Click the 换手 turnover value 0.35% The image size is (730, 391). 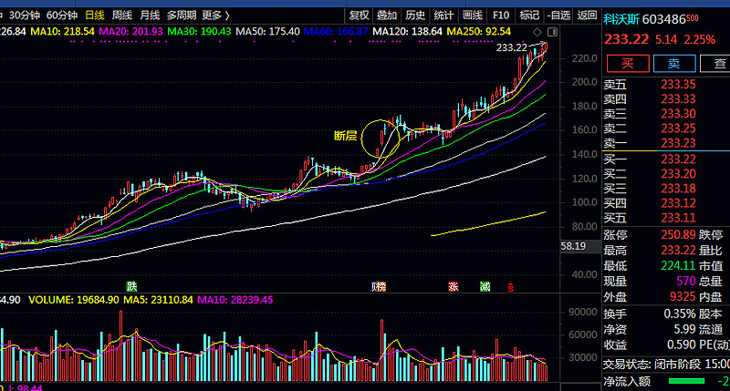(x=680, y=314)
